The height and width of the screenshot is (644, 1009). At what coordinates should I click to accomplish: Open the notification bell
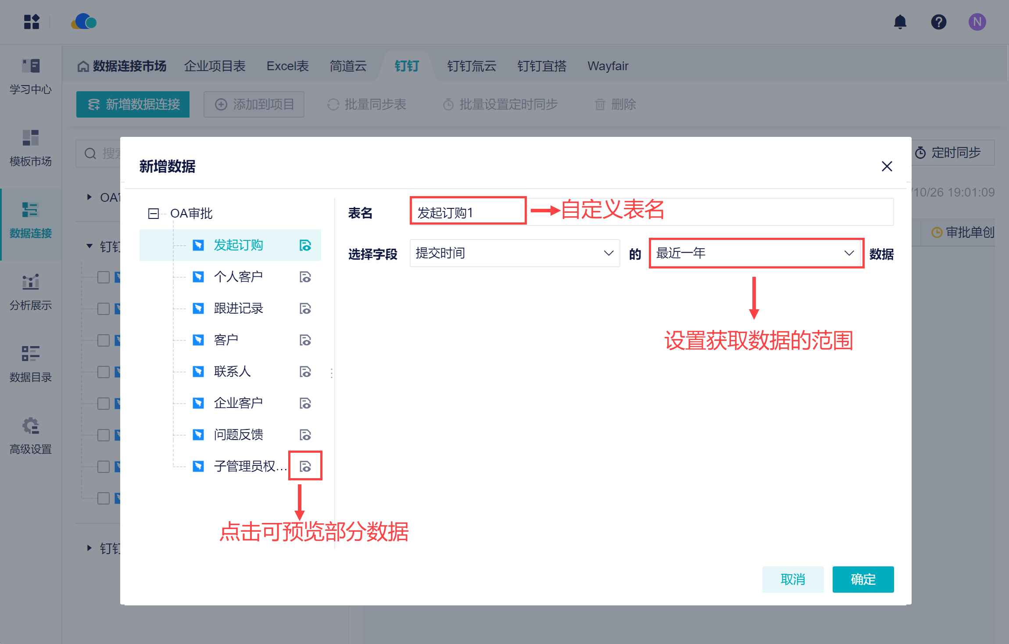click(x=900, y=22)
